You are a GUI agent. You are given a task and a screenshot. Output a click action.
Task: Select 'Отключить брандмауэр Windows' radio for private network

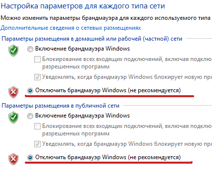pos(30,91)
